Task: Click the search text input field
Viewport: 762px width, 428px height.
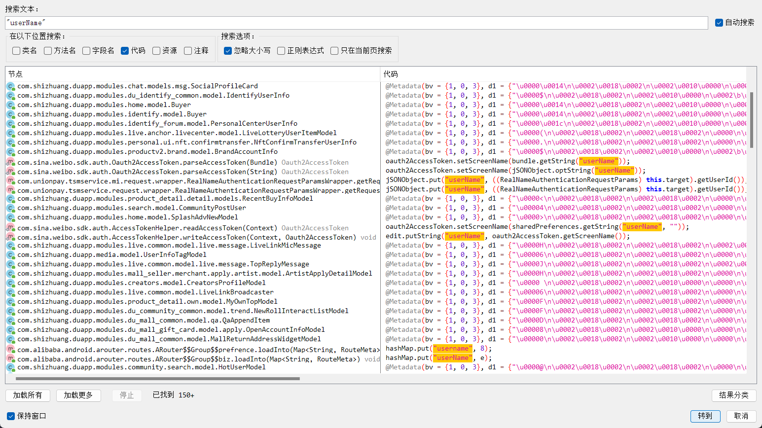Action: 357,23
